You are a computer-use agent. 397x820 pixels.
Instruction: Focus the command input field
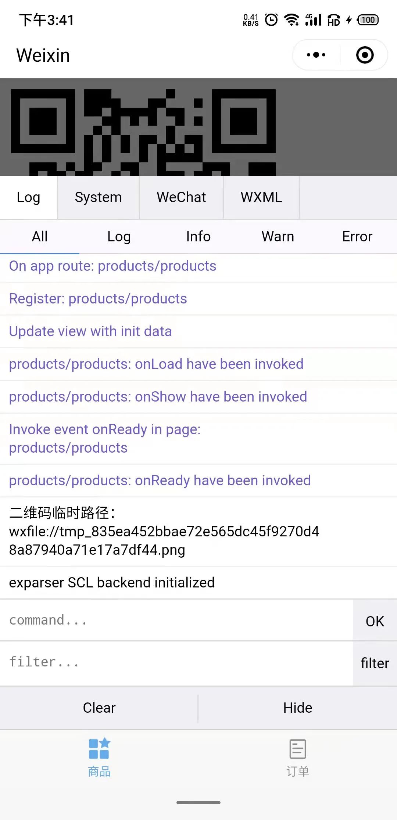(x=176, y=621)
